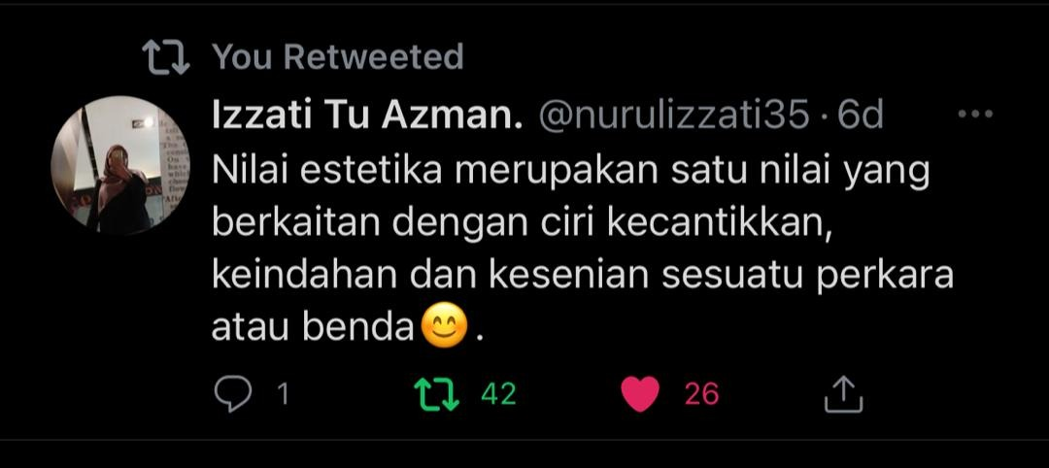Open the share arrow icon
The image size is (1049, 468).
click(x=843, y=394)
